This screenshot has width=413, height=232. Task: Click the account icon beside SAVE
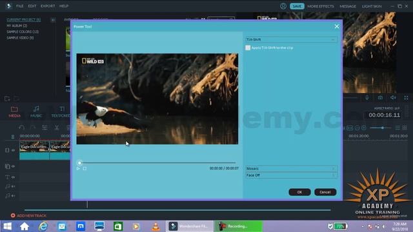tap(283, 6)
